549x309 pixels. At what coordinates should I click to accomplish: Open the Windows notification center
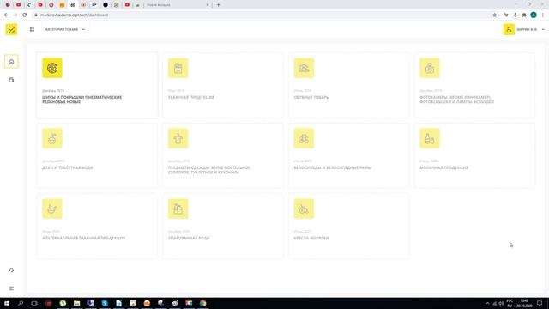[540, 303]
